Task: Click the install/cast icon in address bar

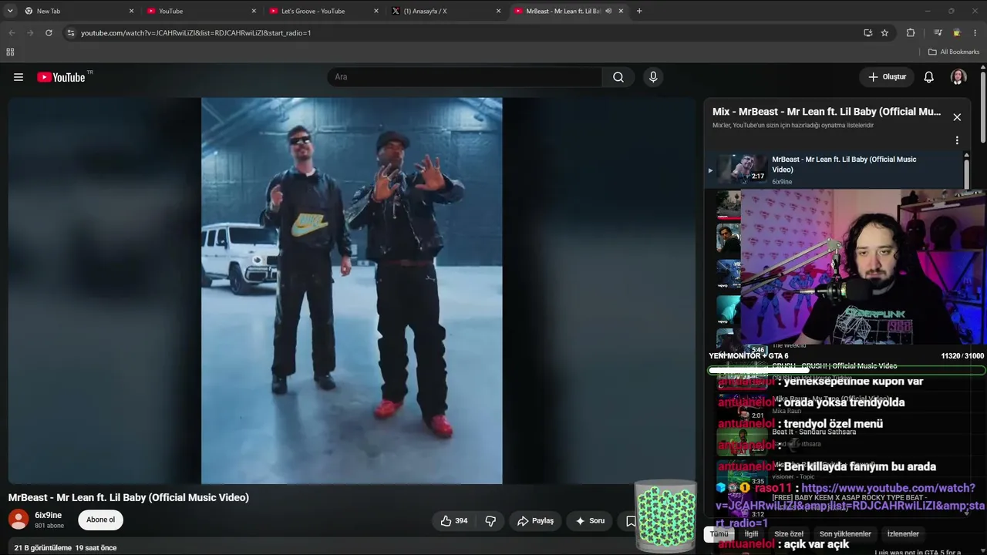Action: (867, 33)
